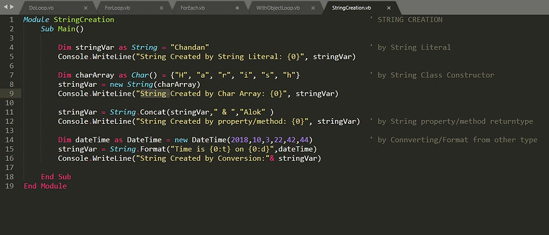
Task: Click ' by String property/method returntype comment
Action: [x=451, y=121]
